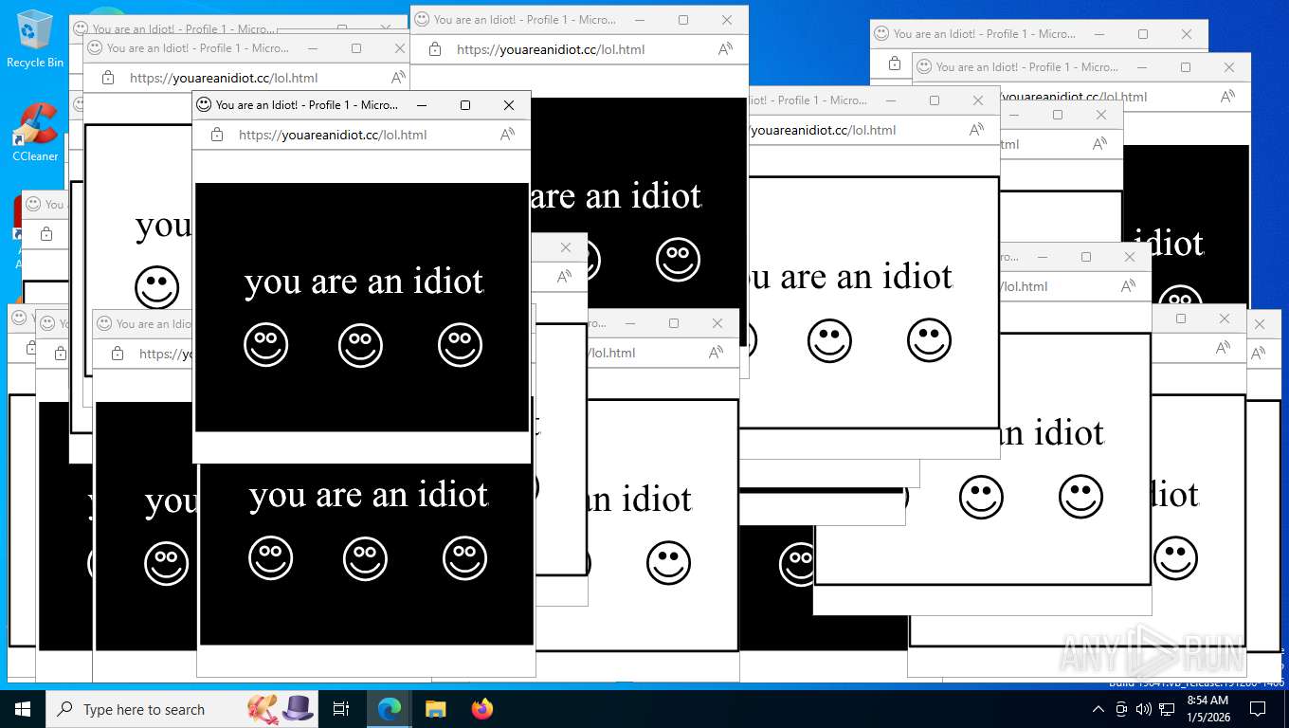Click the URL text in the active window's address bar
The height and width of the screenshot is (728, 1289).
(333, 135)
